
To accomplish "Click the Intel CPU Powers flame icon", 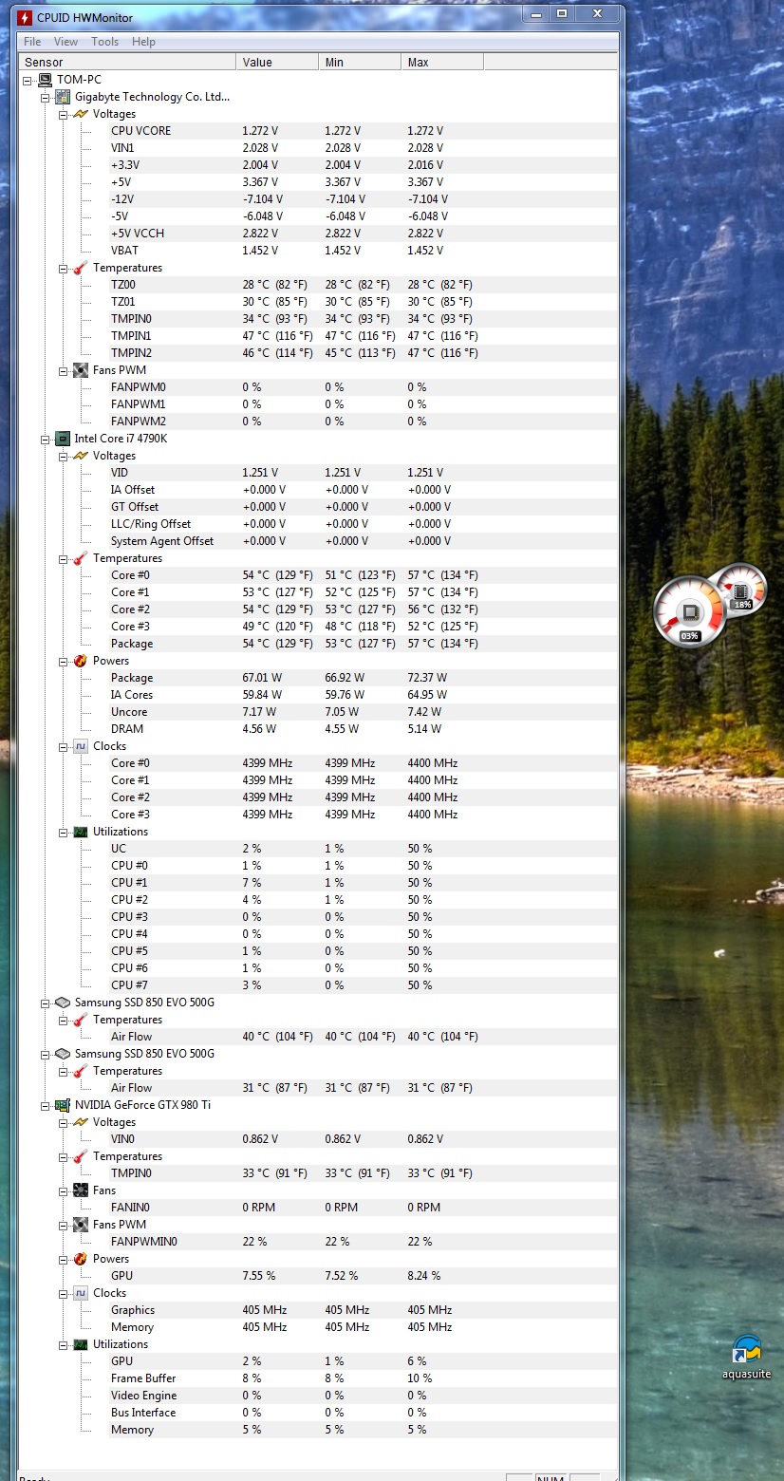I will click(81, 661).
